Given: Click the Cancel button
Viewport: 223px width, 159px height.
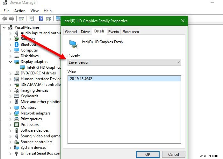Looking at the screenshot, I should pyautogui.click(x=174, y=154).
